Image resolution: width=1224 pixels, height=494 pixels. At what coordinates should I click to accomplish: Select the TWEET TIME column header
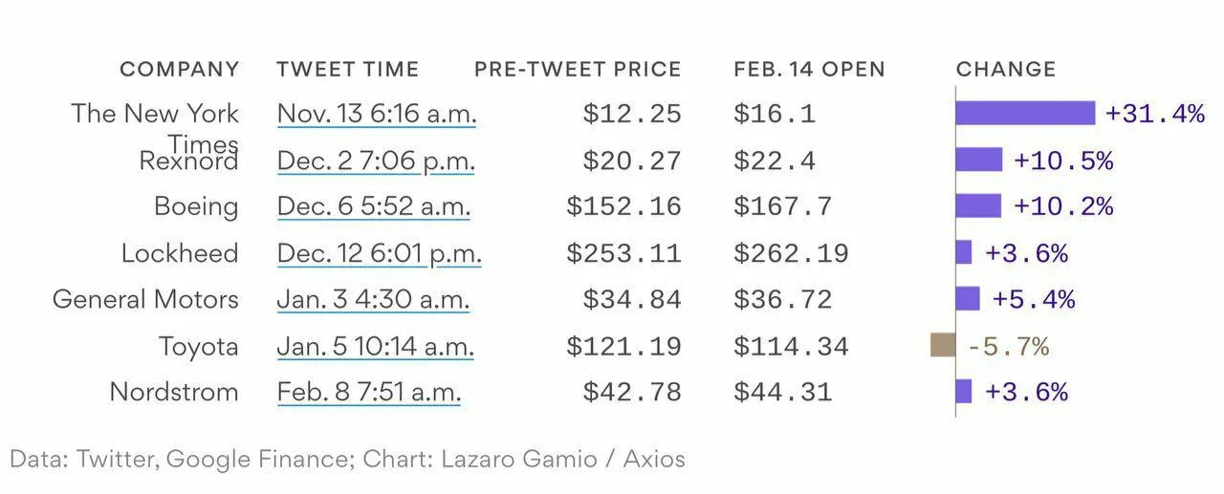point(348,70)
